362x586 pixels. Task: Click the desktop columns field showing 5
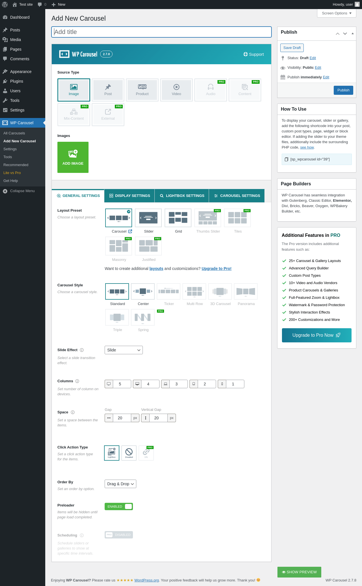click(122, 384)
